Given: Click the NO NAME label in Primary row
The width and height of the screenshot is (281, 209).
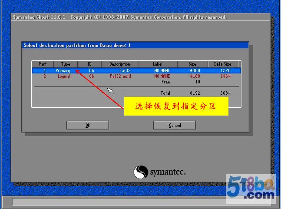Looking at the screenshot, I should point(162,70).
